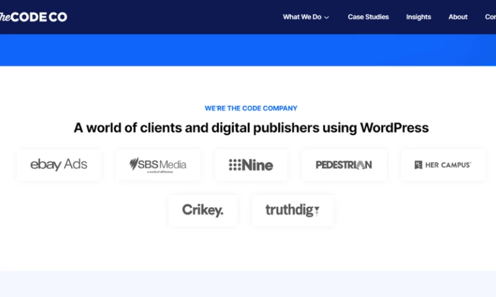496x297 pixels.
Task: Open the Insights nav link
Action: 418,17
